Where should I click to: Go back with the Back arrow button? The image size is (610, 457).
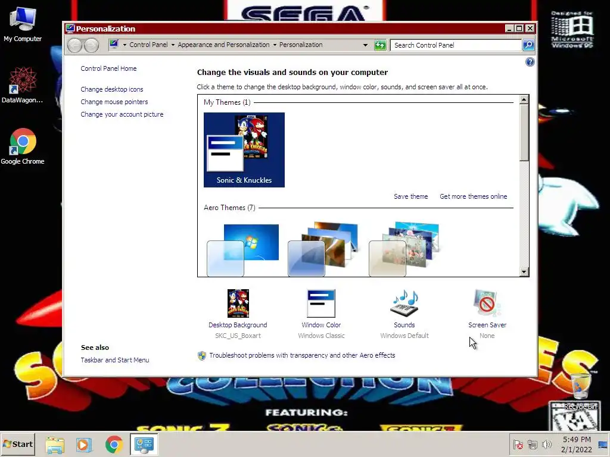pos(74,45)
